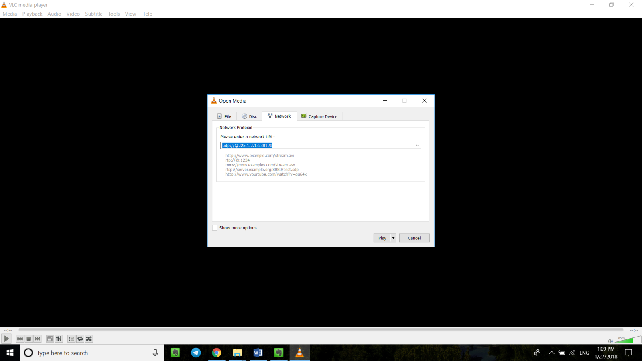Open the View menu

[x=130, y=14]
